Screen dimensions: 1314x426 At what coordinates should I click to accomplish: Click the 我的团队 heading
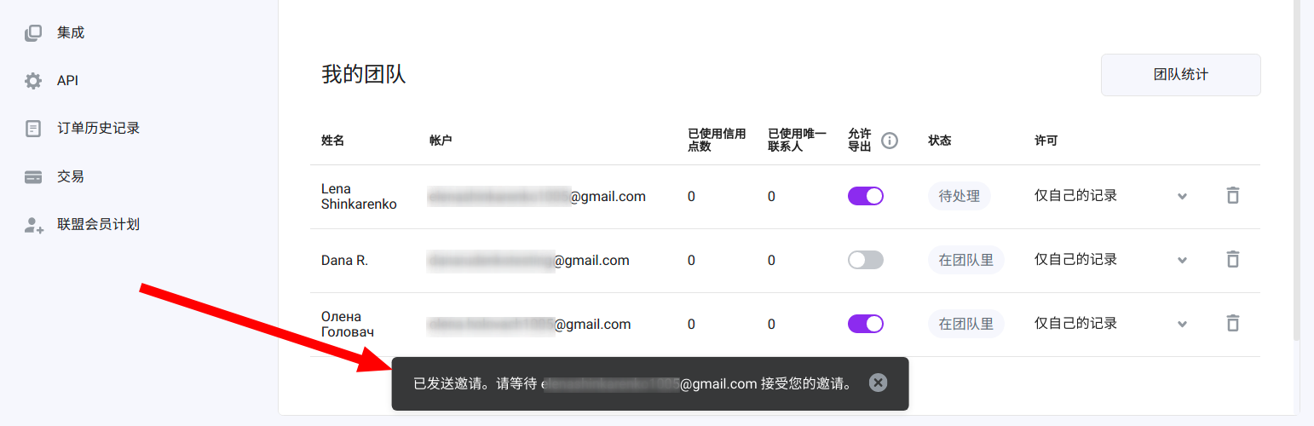(364, 74)
